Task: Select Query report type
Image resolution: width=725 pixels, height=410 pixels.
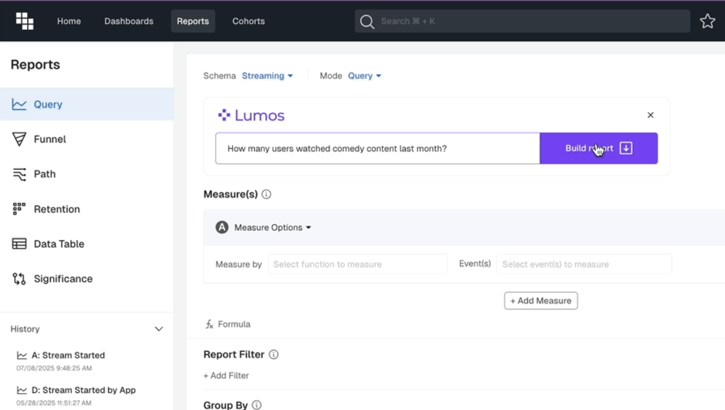Action: tap(87, 105)
